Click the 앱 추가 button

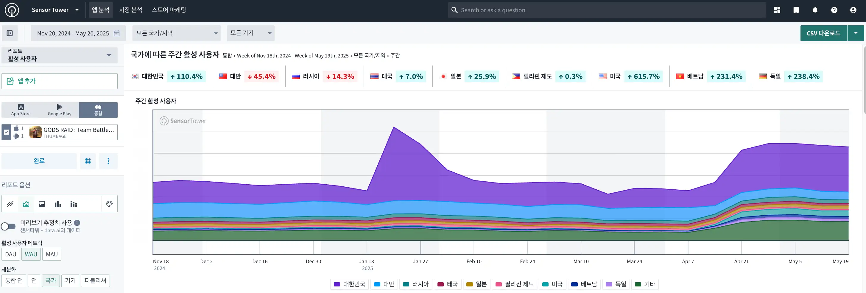tap(60, 81)
